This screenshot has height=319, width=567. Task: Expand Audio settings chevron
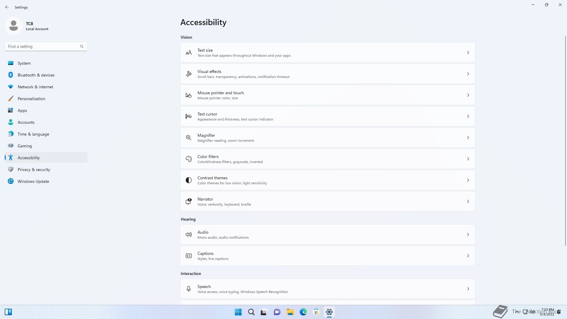click(468, 235)
